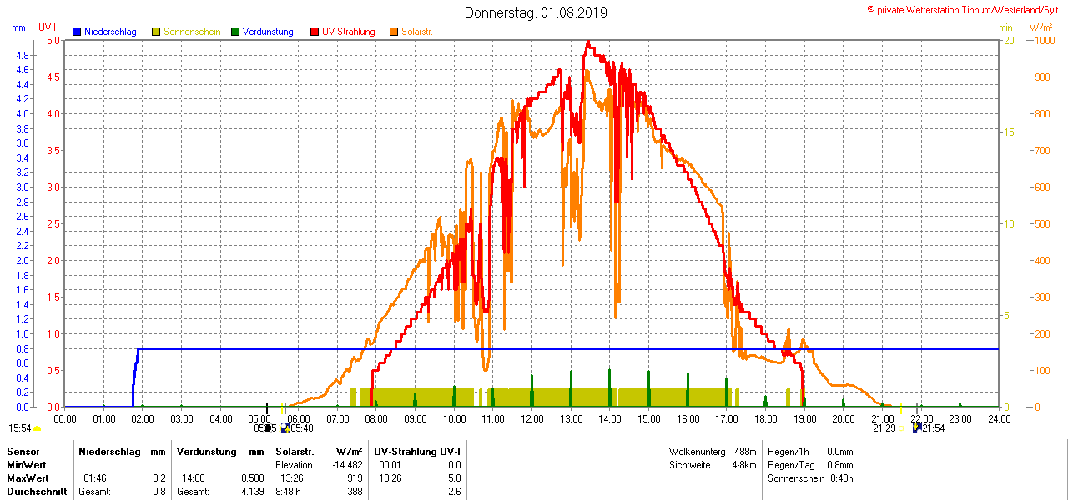This screenshot has width=1068, height=500.
Task: Click the sunset icon beside 21:54
Action: [x=917, y=427]
